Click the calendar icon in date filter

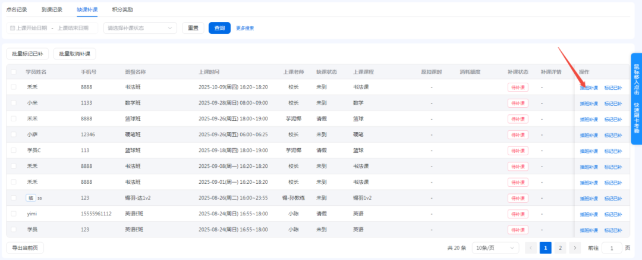point(12,28)
